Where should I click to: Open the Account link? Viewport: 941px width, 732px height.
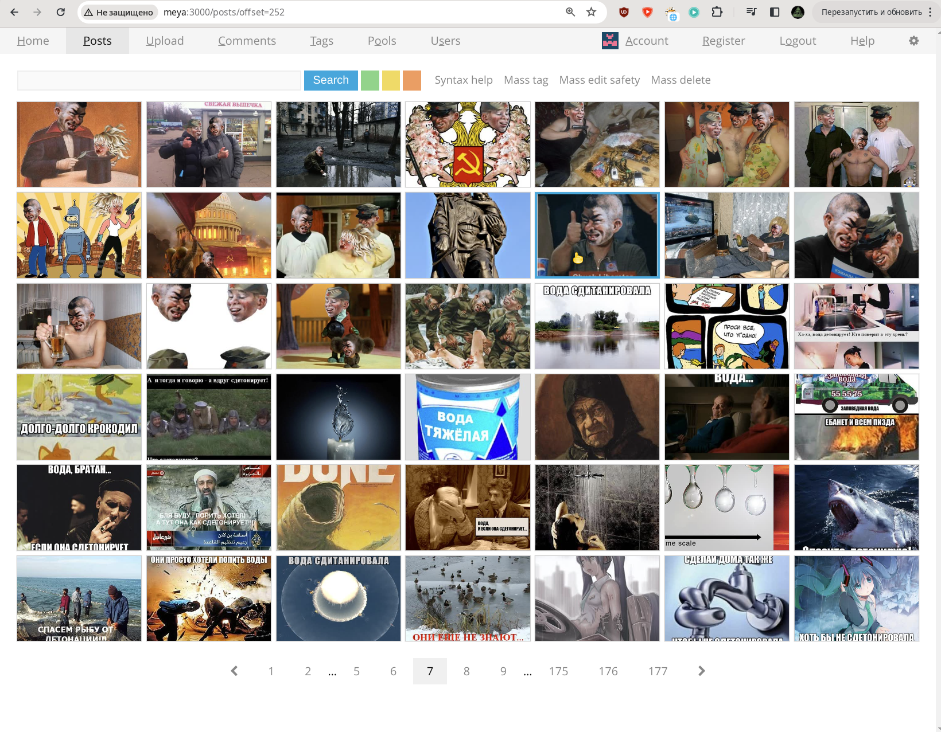647,41
